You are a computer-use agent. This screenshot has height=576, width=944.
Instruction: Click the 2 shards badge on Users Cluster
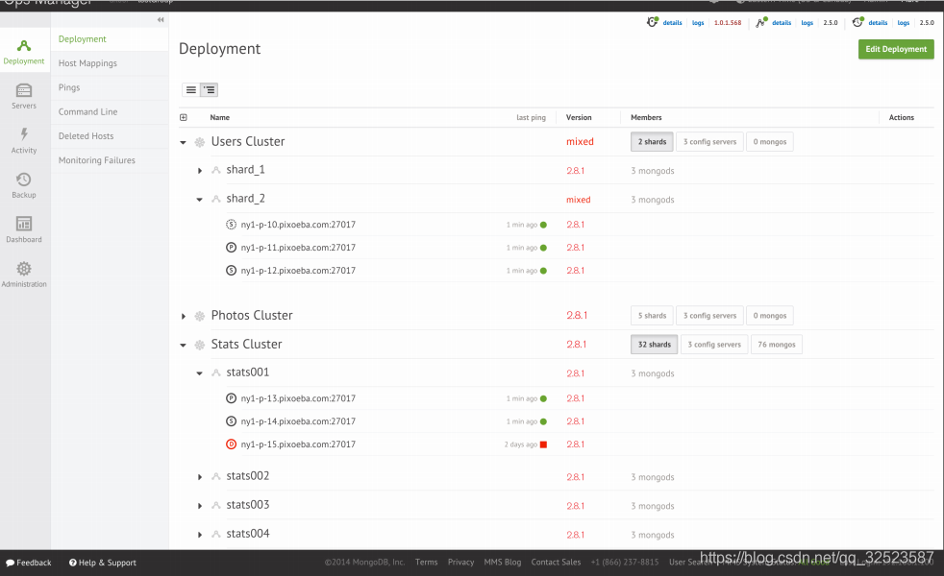[x=652, y=141]
